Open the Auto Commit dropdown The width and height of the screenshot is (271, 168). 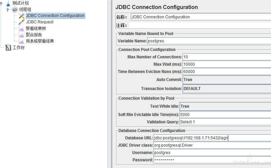tap(227, 80)
